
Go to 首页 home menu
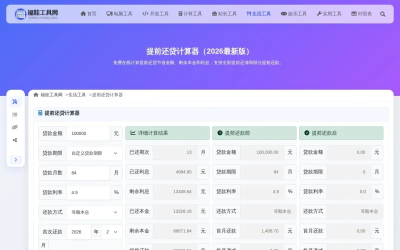pos(88,14)
